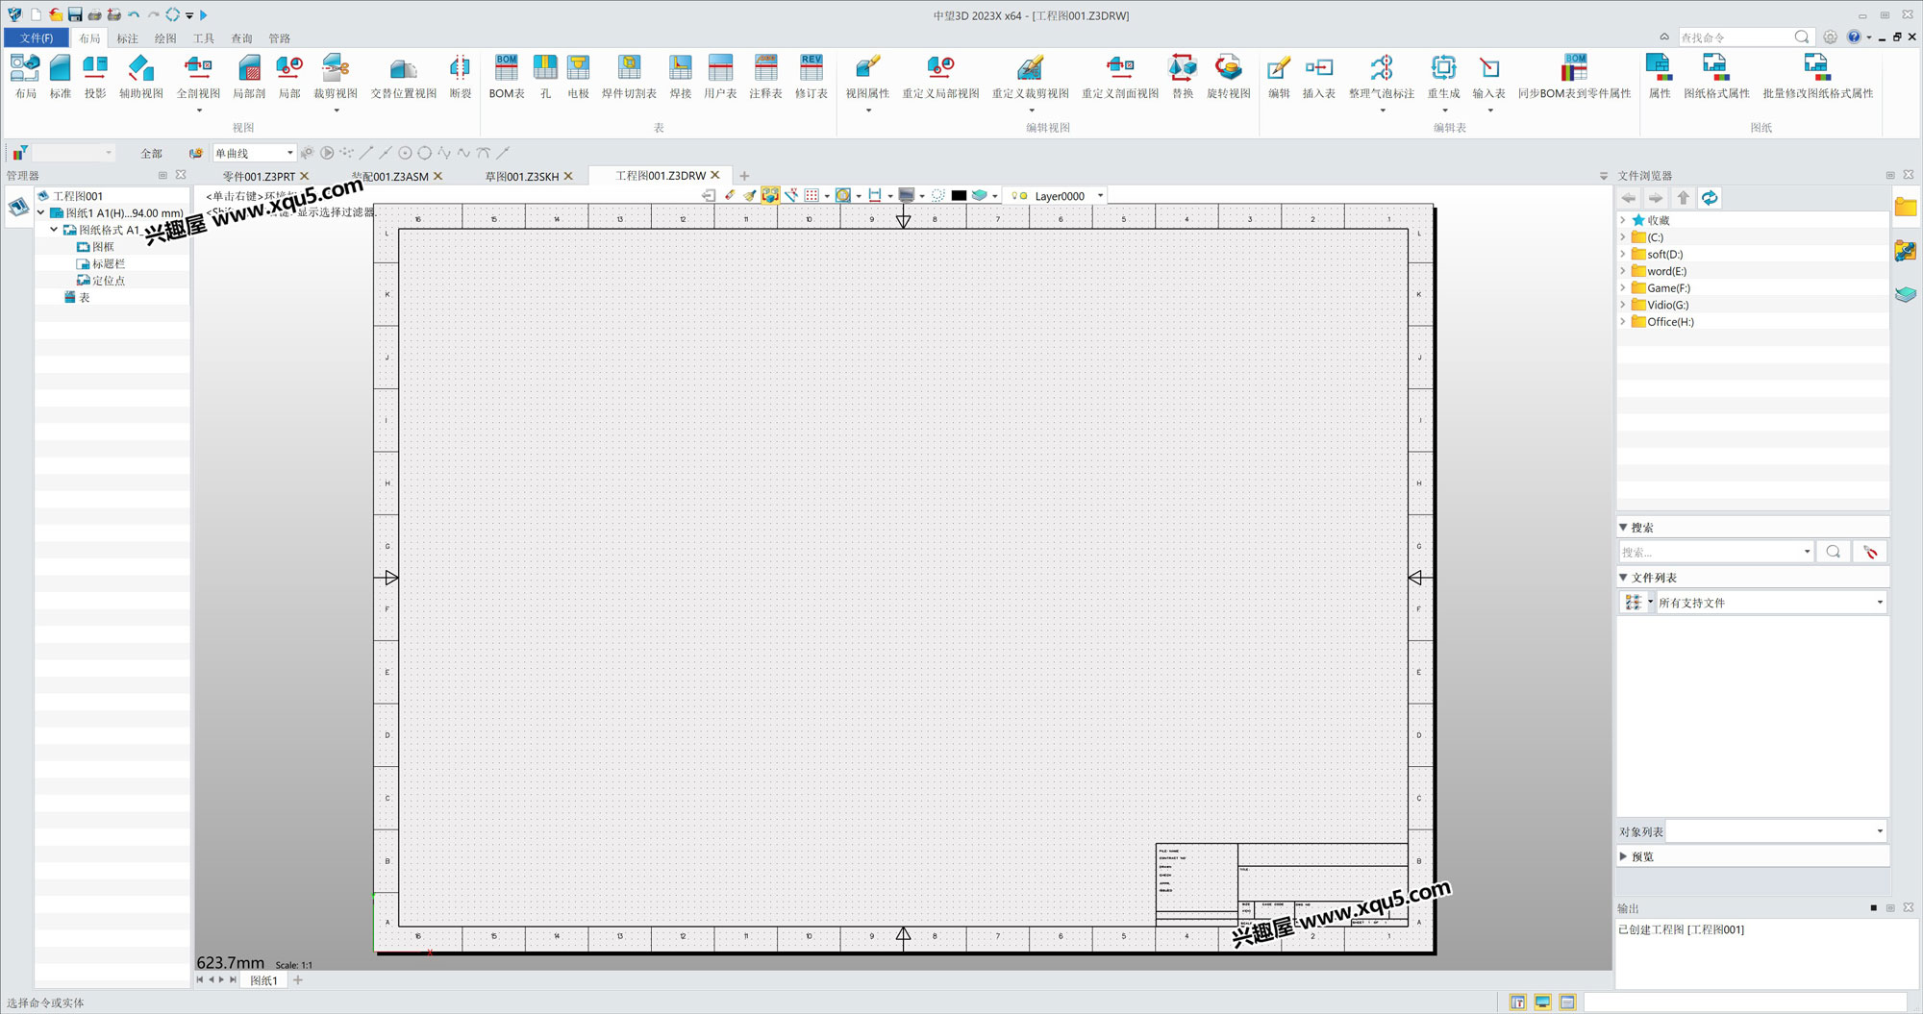Switch to the 草图001.Z3SKH document tab

pos(522,176)
